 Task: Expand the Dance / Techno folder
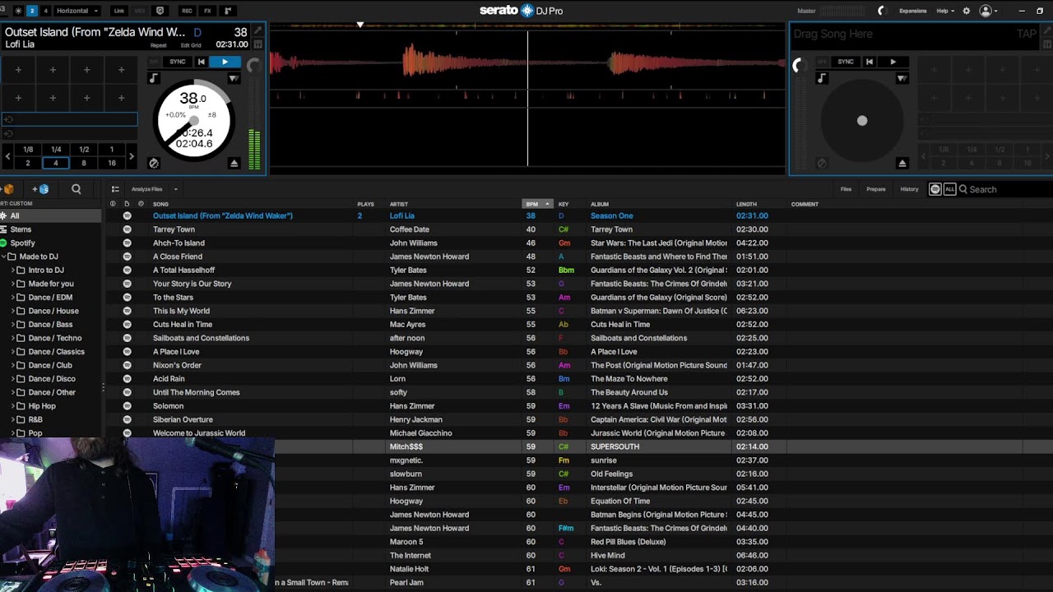click(x=13, y=338)
